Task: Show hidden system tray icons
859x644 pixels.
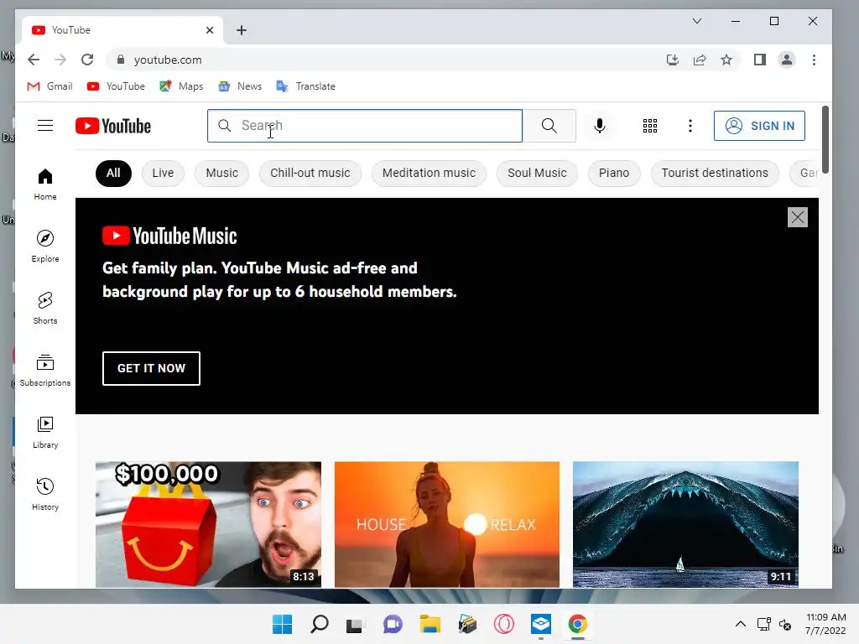Action: coord(740,624)
